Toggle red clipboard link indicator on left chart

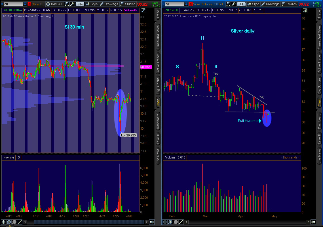point(29,4)
